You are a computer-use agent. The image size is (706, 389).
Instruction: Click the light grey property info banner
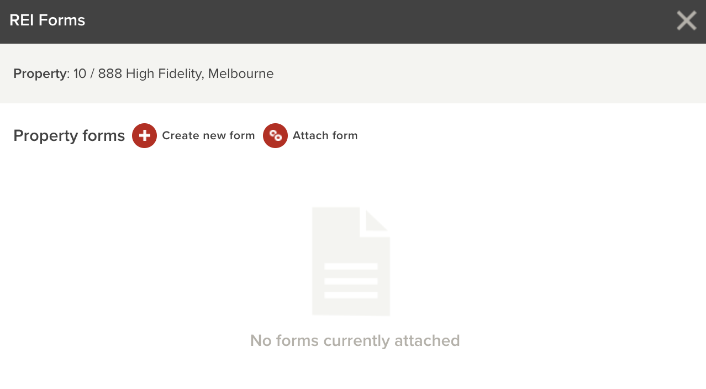(353, 73)
